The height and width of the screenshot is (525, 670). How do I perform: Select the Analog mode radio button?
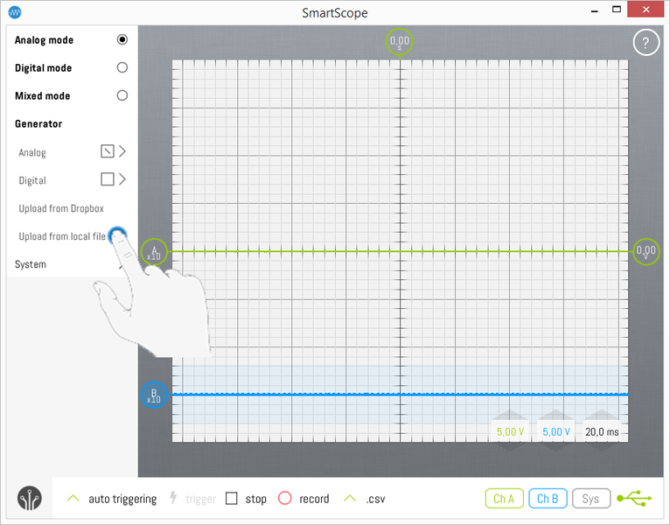point(122,40)
